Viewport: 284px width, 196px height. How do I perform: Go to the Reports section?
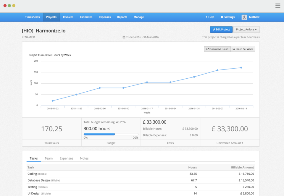pos(122,17)
